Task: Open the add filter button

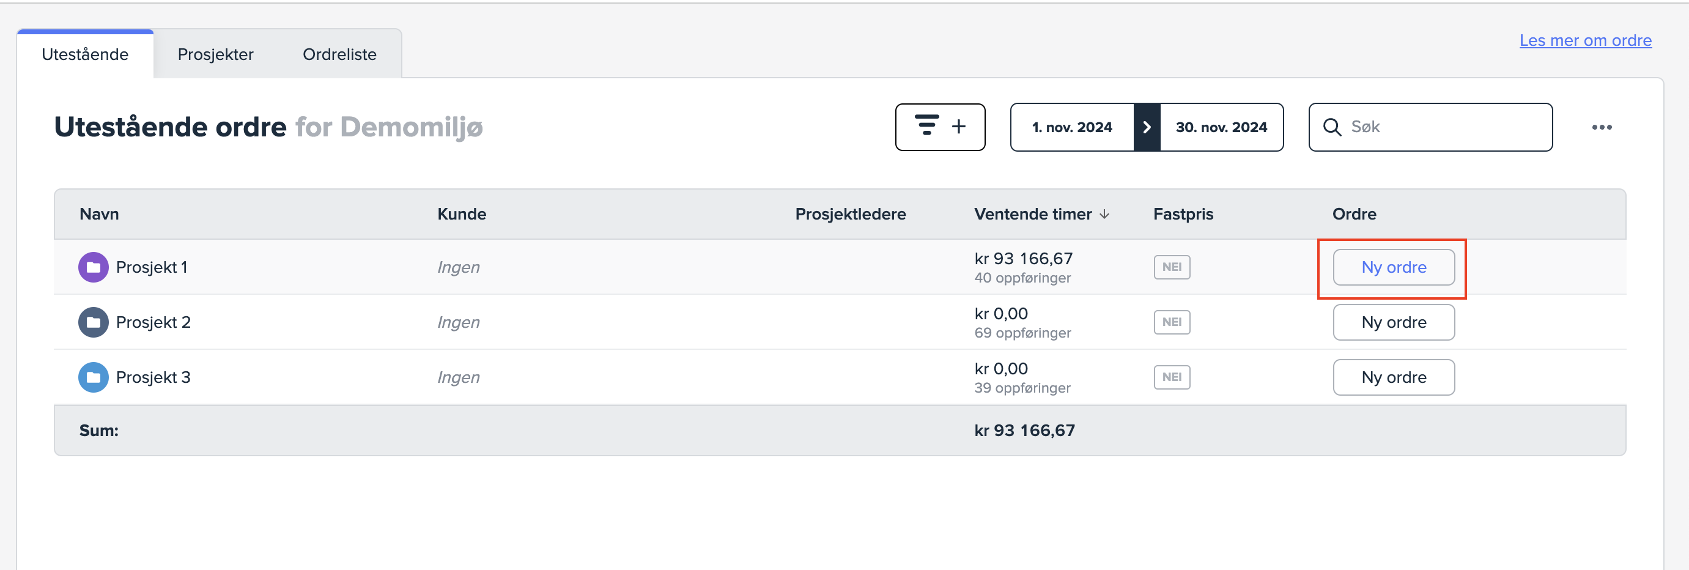Action: [939, 127]
